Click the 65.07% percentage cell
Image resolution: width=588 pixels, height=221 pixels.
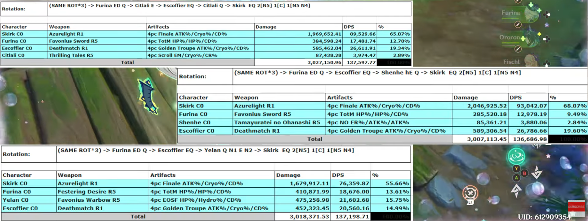point(395,34)
